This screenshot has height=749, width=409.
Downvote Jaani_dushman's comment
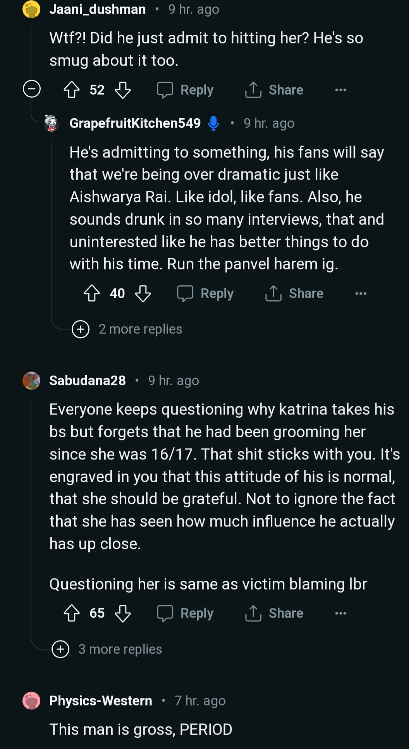pyautogui.click(x=123, y=90)
